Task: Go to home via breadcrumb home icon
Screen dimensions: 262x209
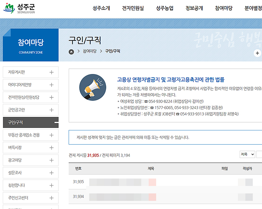Action: (x=72, y=52)
